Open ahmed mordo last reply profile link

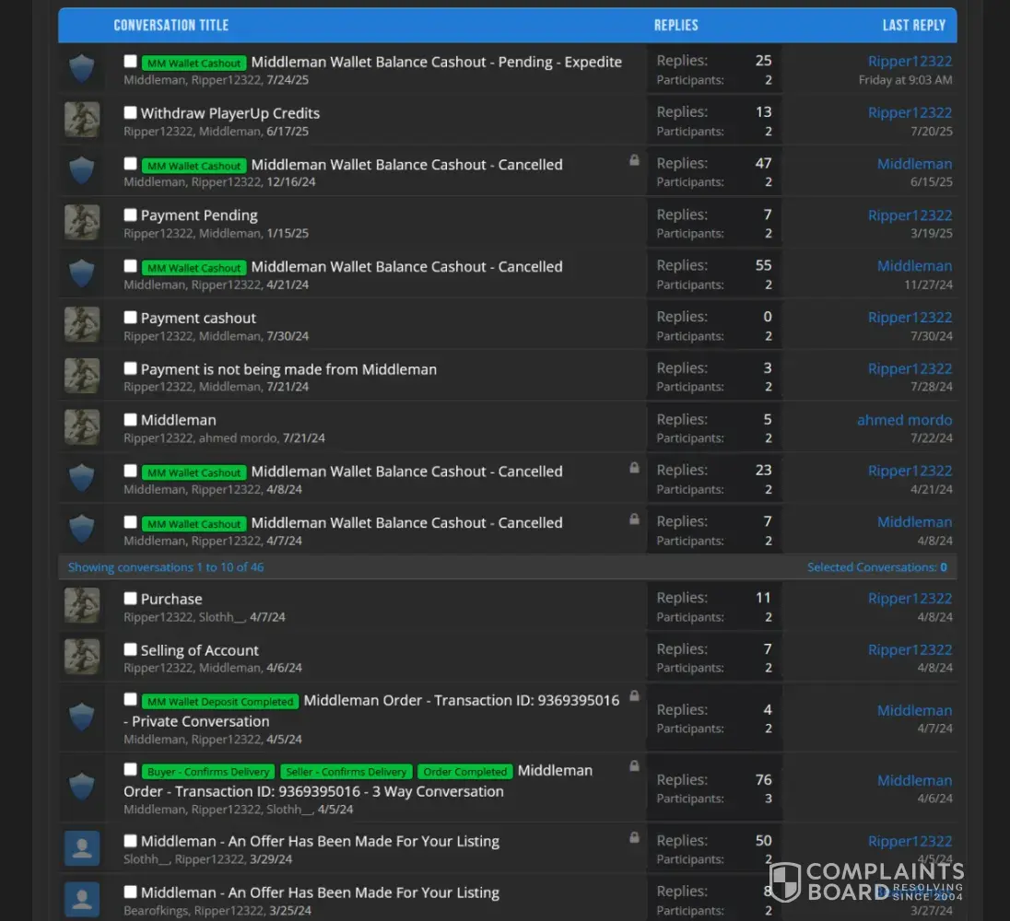pos(904,420)
